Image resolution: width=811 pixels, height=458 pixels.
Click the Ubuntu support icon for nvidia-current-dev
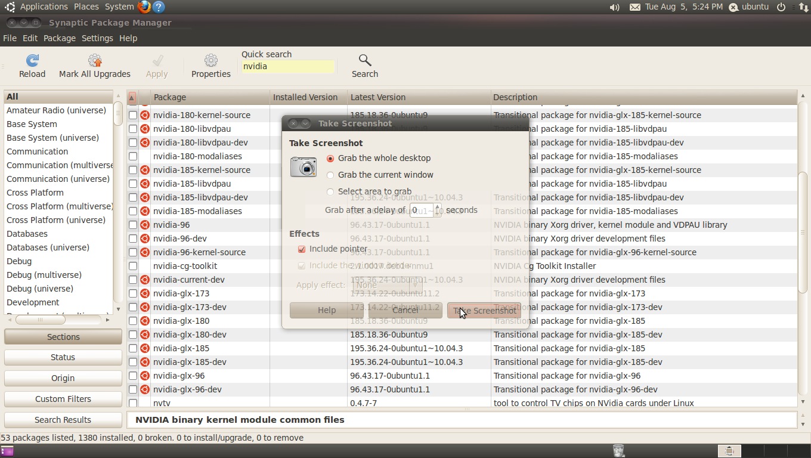point(145,280)
